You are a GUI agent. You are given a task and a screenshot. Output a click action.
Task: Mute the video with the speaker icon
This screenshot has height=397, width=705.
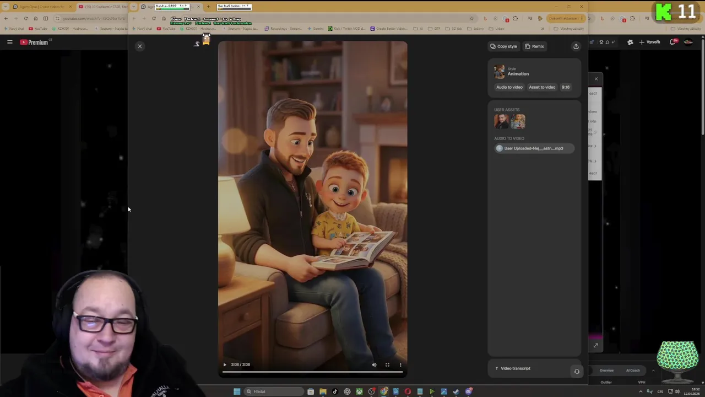[374, 364]
